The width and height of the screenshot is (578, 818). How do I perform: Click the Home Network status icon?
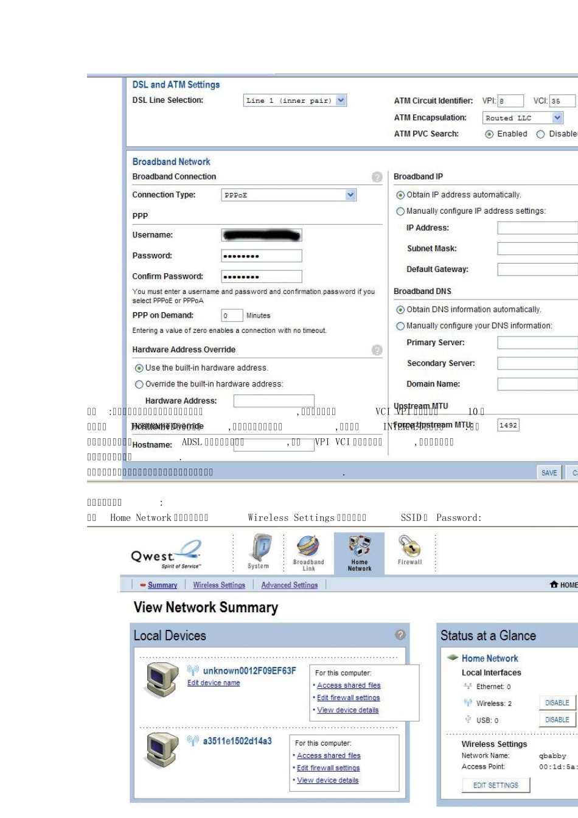pyautogui.click(x=453, y=658)
